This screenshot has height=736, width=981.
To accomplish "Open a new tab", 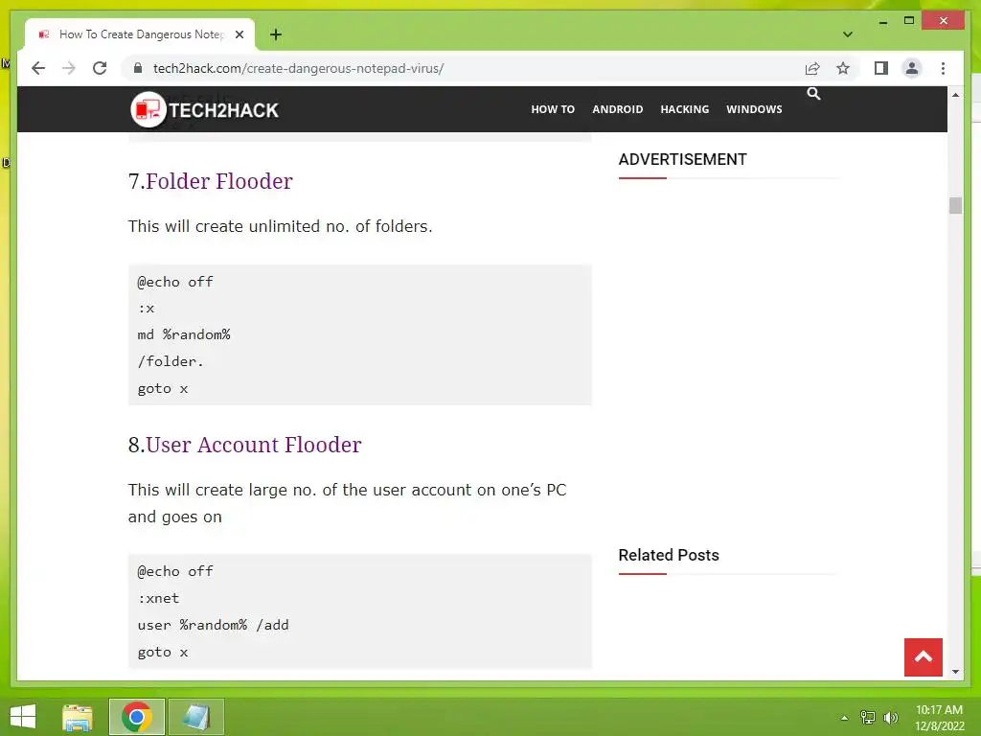I will (x=276, y=34).
